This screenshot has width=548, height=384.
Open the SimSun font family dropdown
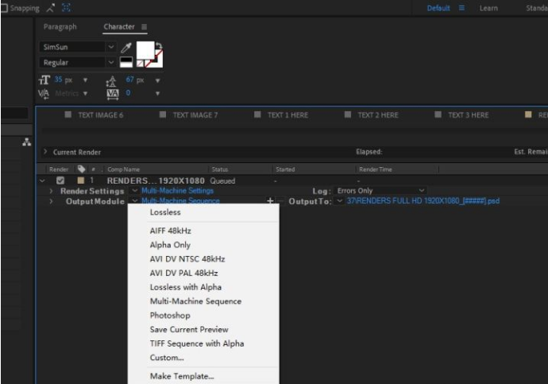click(110, 48)
